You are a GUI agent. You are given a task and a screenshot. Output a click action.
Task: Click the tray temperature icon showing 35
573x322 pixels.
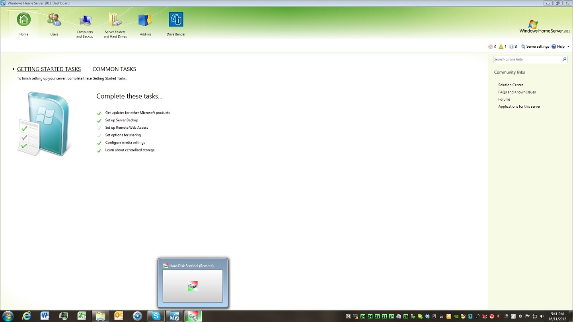377,316
